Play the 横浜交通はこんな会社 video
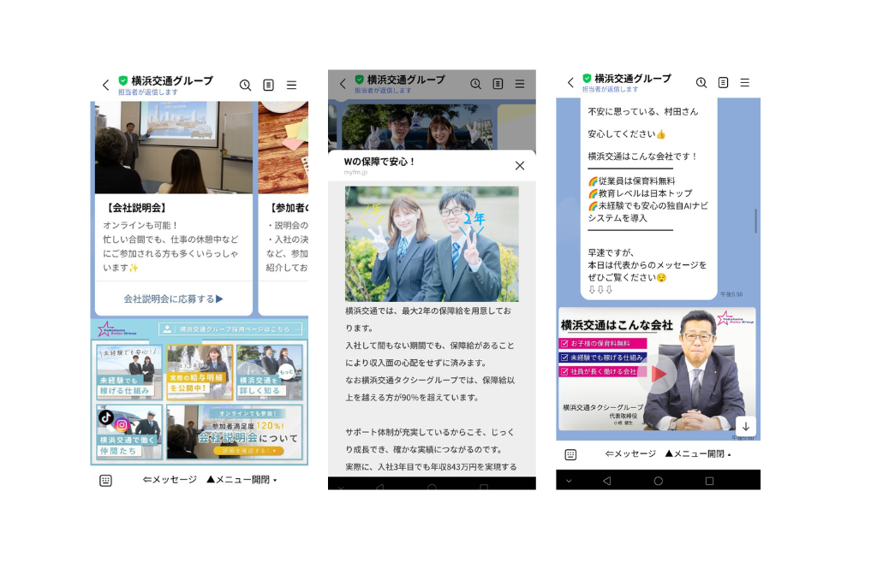Viewport: 877px width, 580px height. (x=659, y=374)
